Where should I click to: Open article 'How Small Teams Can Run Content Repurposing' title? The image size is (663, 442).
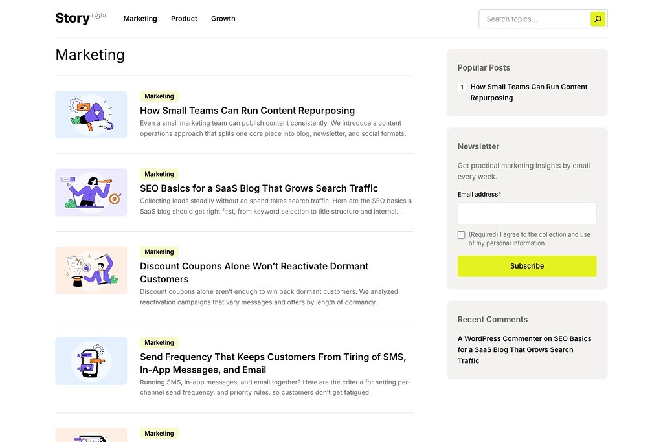tap(247, 111)
